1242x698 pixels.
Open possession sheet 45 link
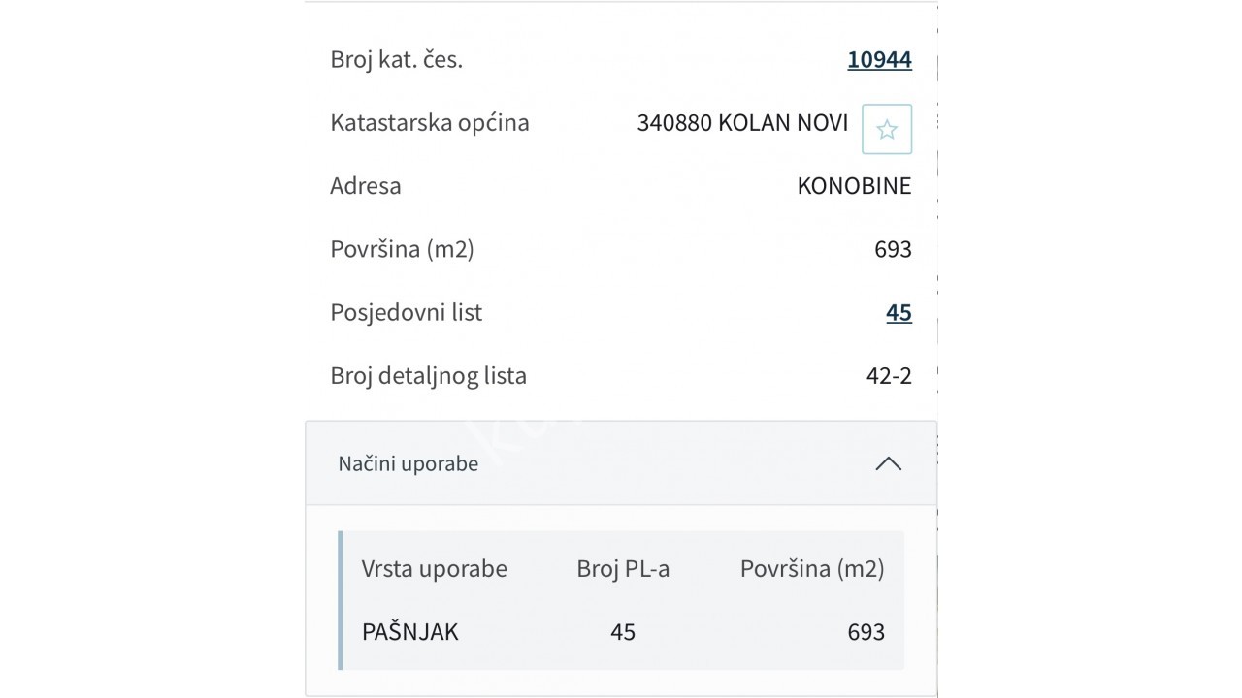(x=899, y=312)
